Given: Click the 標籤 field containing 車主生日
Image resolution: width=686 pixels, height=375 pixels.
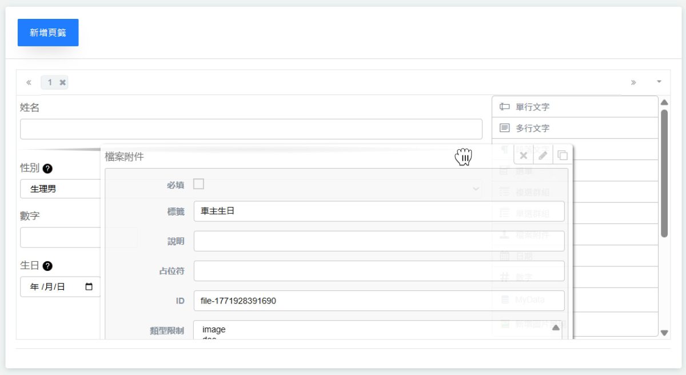Looking at the screenshot, I should click(x=378, y=211).
